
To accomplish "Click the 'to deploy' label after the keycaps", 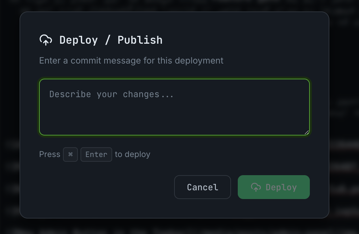I will [132, 154].
